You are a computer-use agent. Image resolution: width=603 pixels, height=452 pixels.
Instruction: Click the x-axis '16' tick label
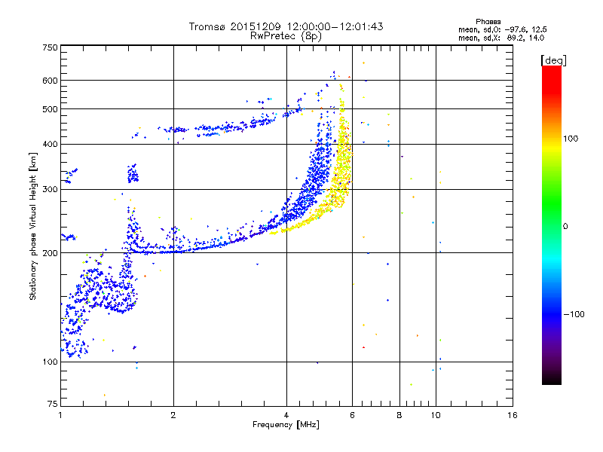[x=513, y=415]
